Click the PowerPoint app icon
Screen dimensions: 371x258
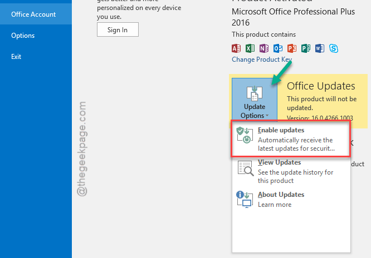pos(292,48)
